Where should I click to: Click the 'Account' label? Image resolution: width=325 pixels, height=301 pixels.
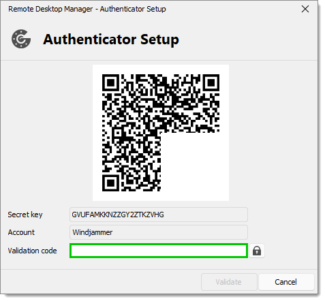click(x=21, y=232)
